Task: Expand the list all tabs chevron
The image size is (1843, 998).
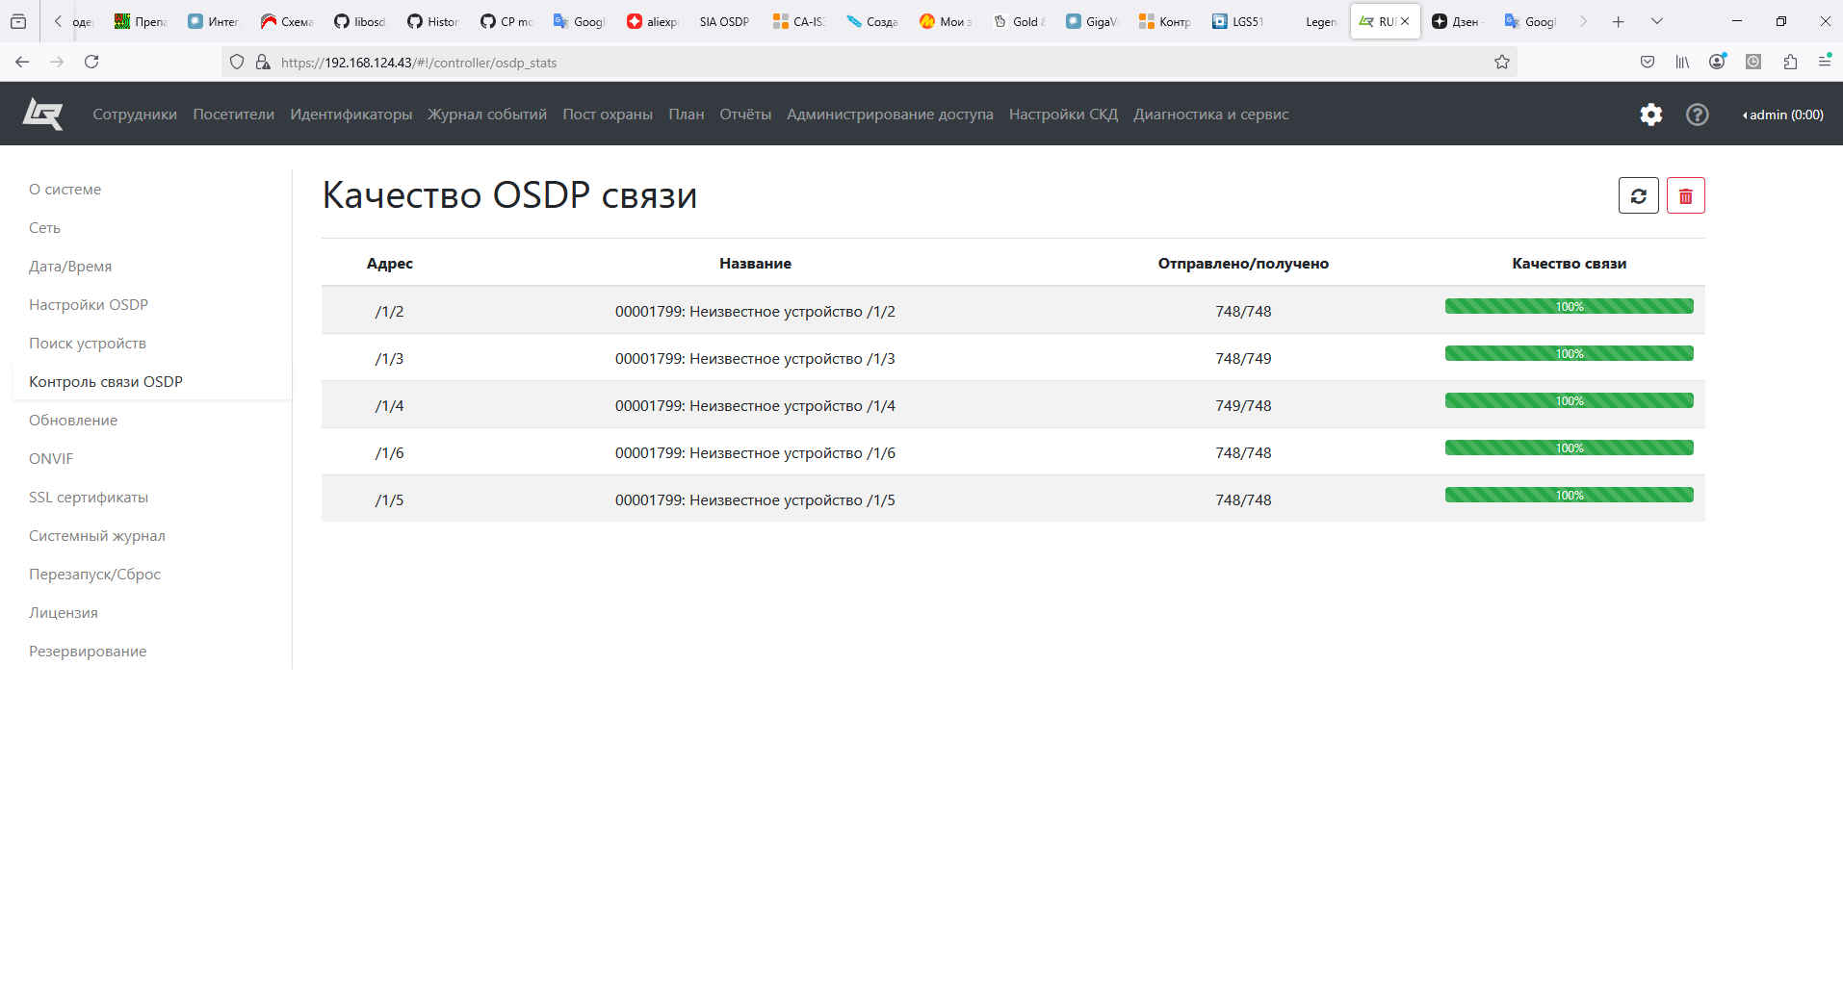Action: pyautogui.click(x=1656, y=21)
